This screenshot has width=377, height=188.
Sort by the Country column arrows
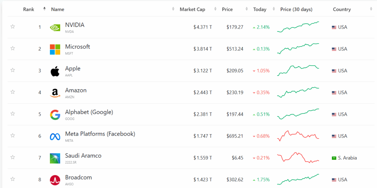coord(371,9)
